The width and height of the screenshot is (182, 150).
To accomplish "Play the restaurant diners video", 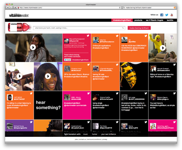I will tap(19, 76).
